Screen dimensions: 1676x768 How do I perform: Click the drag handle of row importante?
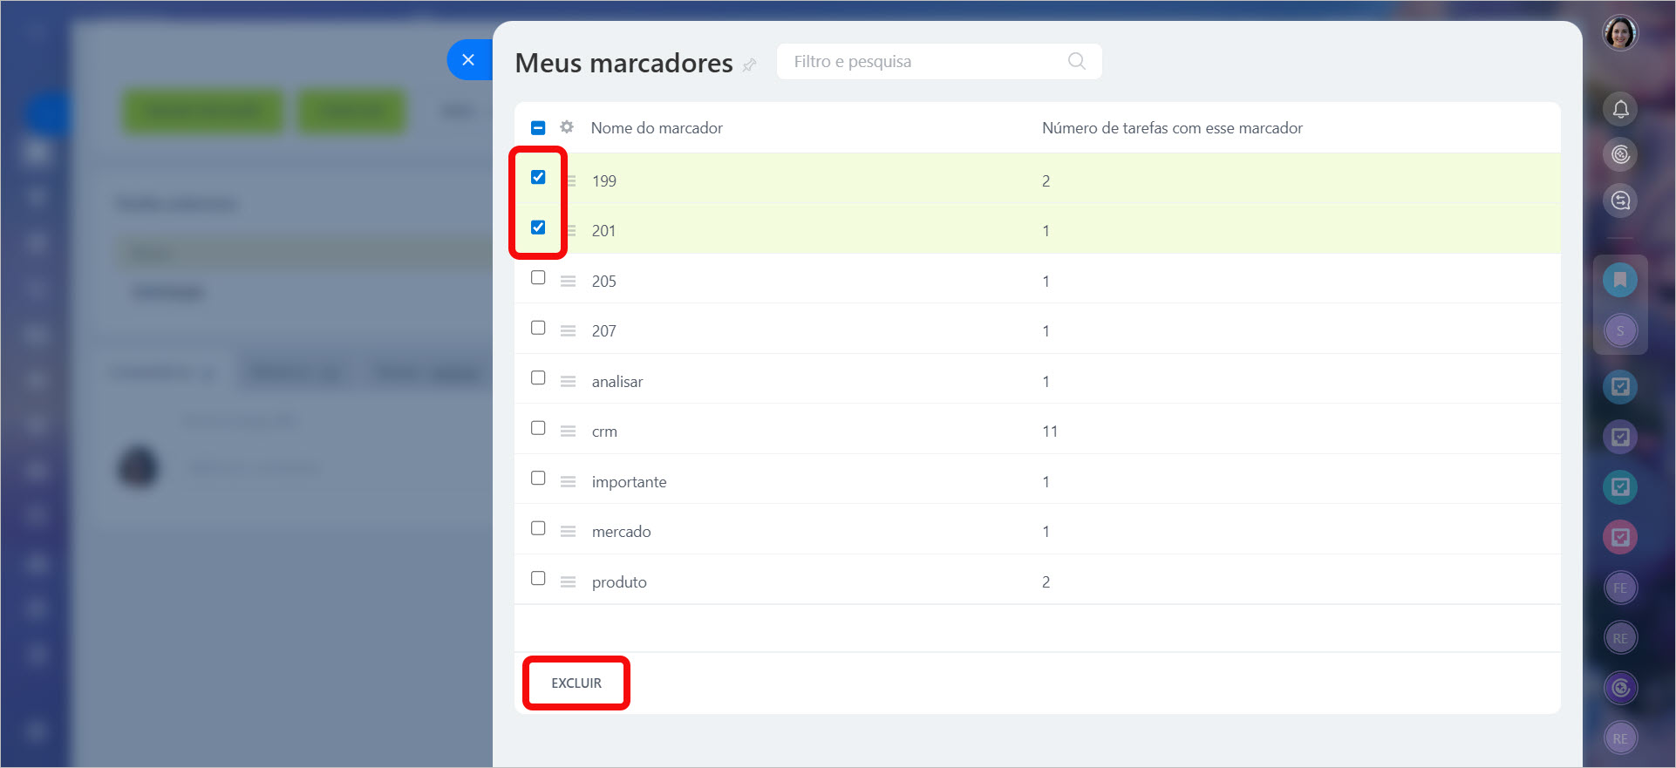point(569,482)
